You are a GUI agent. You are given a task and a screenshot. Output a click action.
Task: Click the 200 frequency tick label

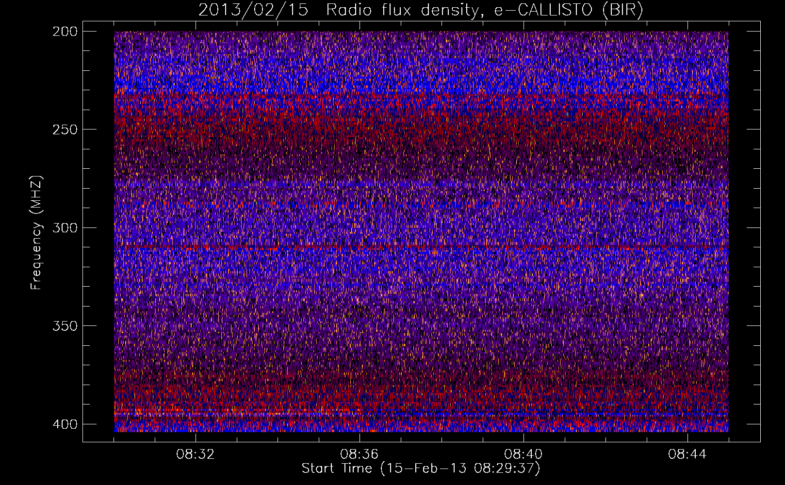[65, 32]
